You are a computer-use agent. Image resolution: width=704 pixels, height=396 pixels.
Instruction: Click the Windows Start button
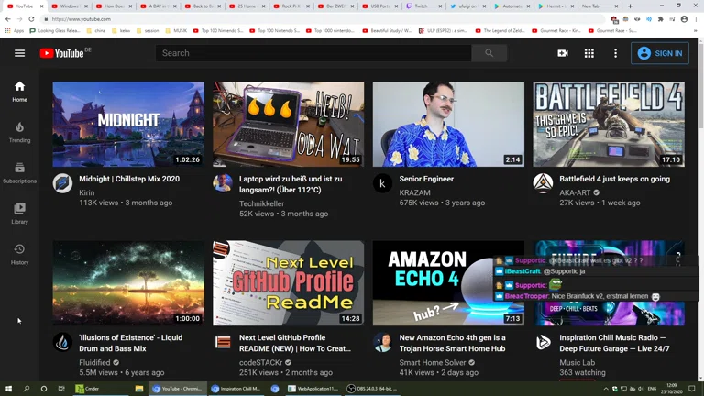pos(8,389)
